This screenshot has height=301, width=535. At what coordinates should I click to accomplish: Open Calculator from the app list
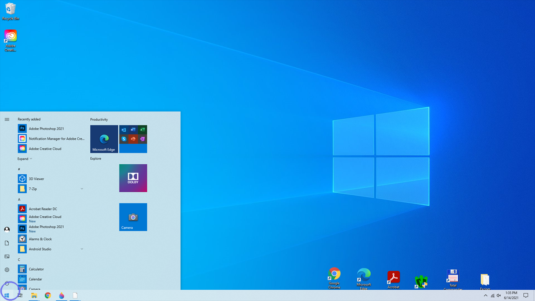(x=51, y=269)
